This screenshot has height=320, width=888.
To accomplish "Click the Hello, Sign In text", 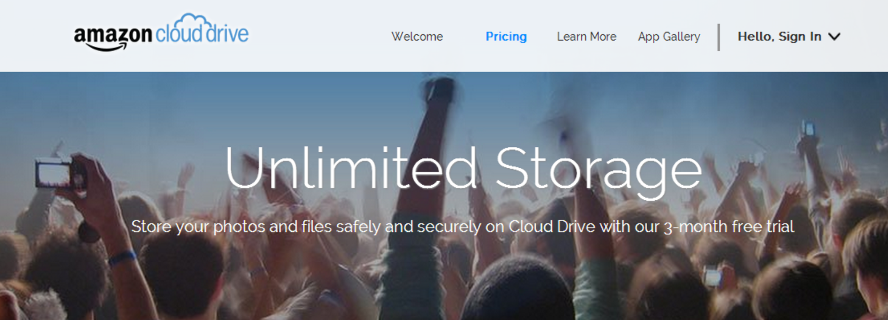I will coord(779,36).
